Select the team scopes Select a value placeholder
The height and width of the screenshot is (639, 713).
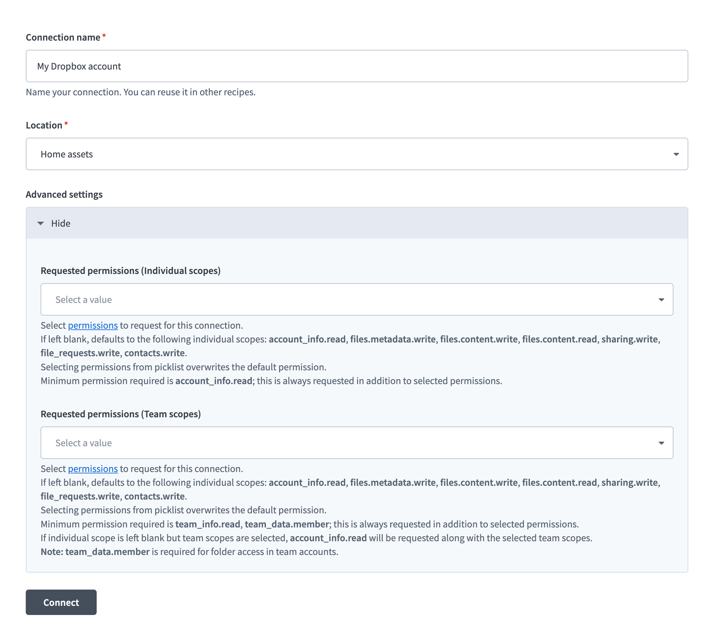point(83,443)
